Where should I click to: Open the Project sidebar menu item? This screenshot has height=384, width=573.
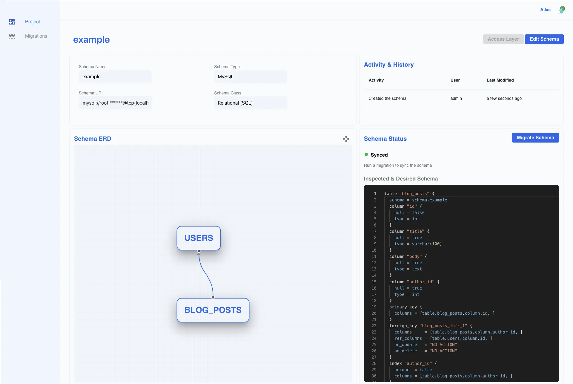(x=32, y=22)
